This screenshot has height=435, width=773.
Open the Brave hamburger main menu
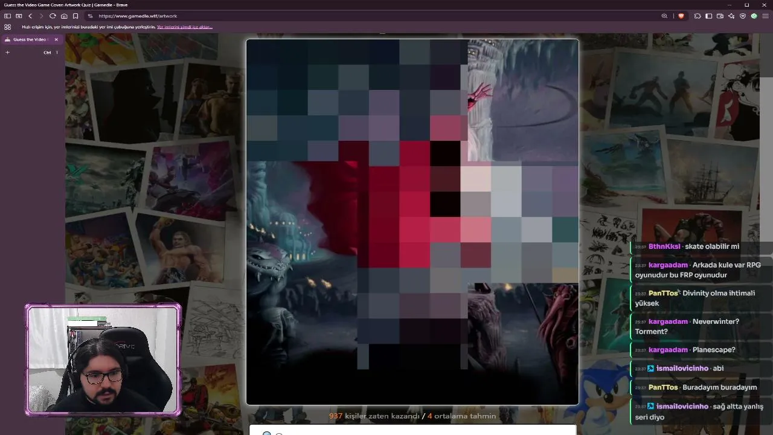click(766, 16)
